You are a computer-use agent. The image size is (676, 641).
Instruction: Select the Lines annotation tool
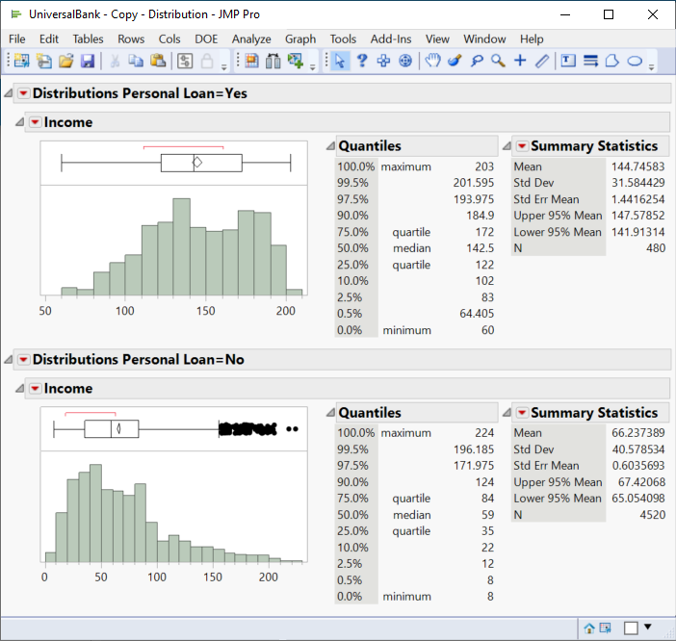coord(590,61)
